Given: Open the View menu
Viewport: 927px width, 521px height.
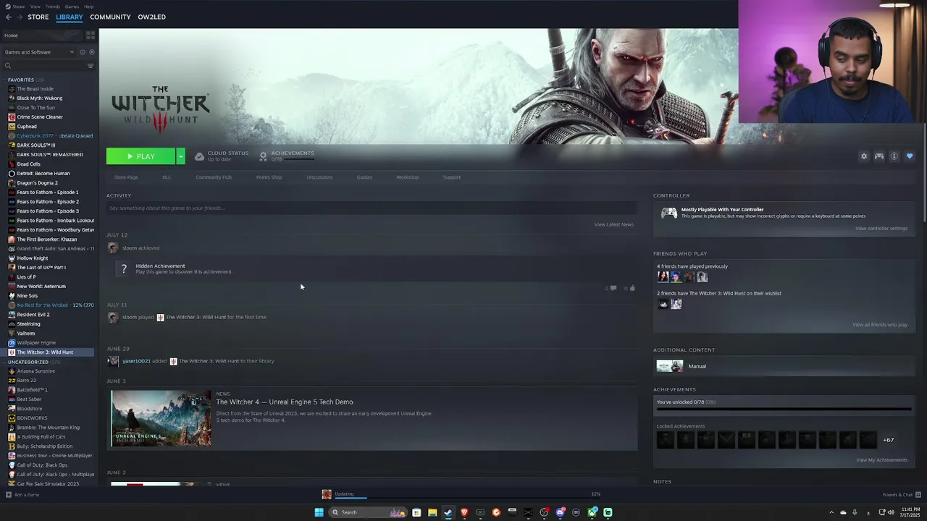Looking at the screenshot, I should tap(35, 7).
